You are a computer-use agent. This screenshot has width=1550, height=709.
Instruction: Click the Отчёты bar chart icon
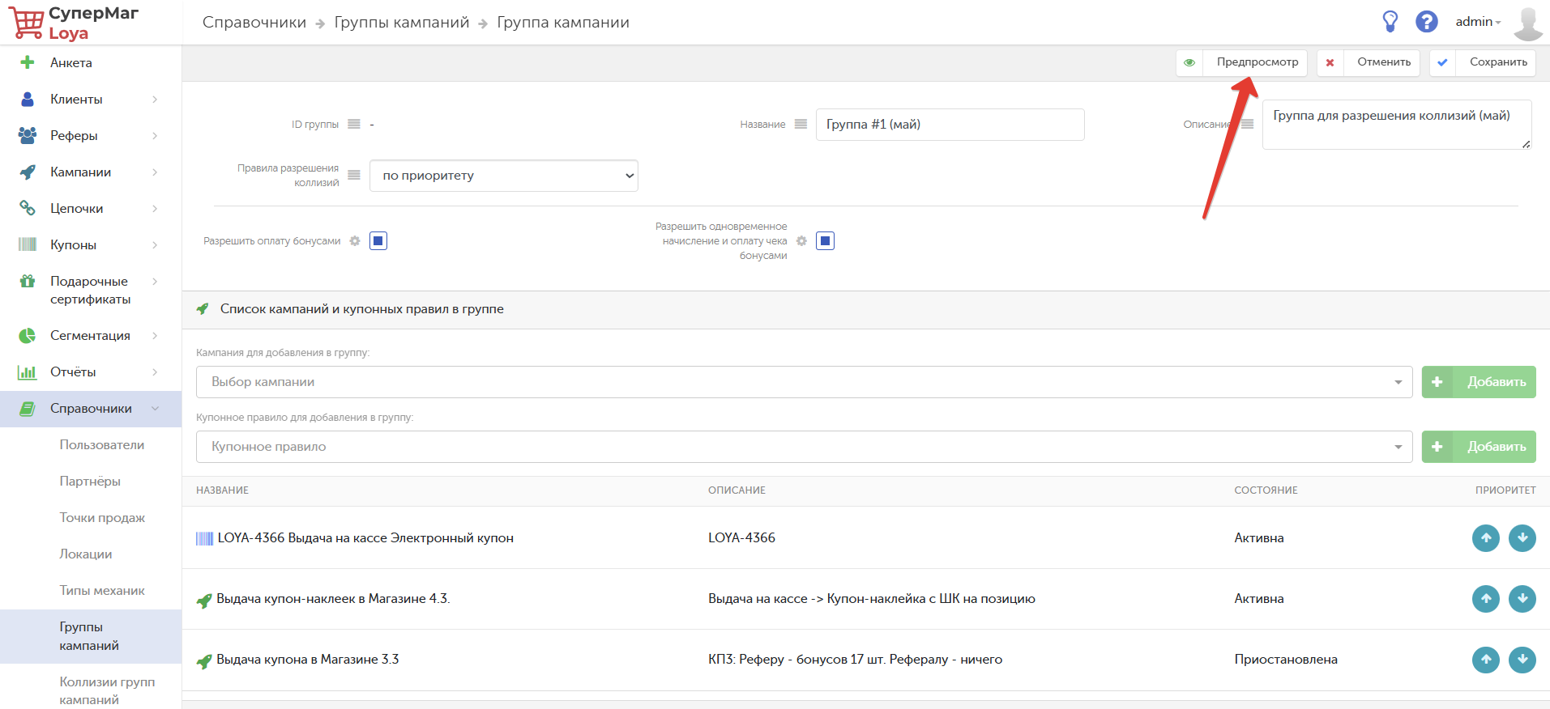point(28,372)
